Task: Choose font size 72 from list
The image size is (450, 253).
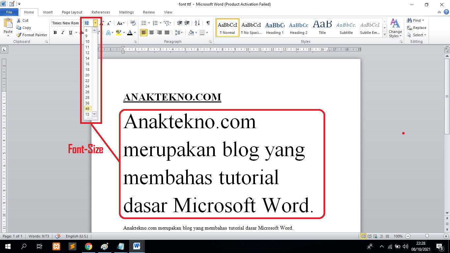Action: coord(87,114)
